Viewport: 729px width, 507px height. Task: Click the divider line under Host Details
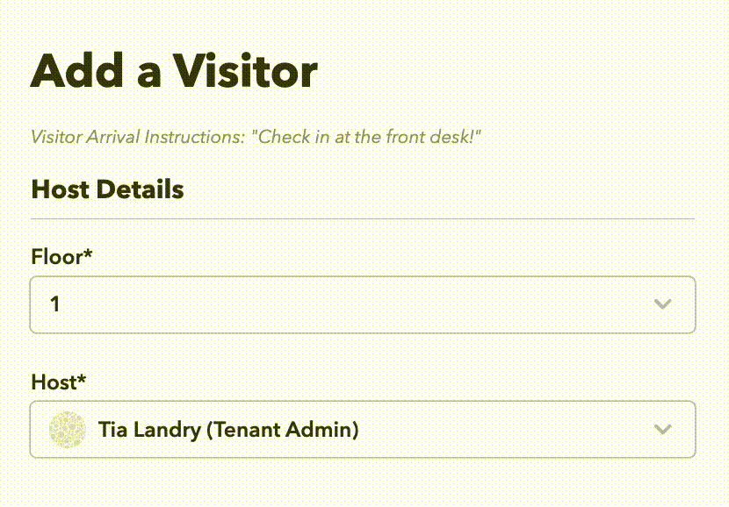tap(363, 218)
